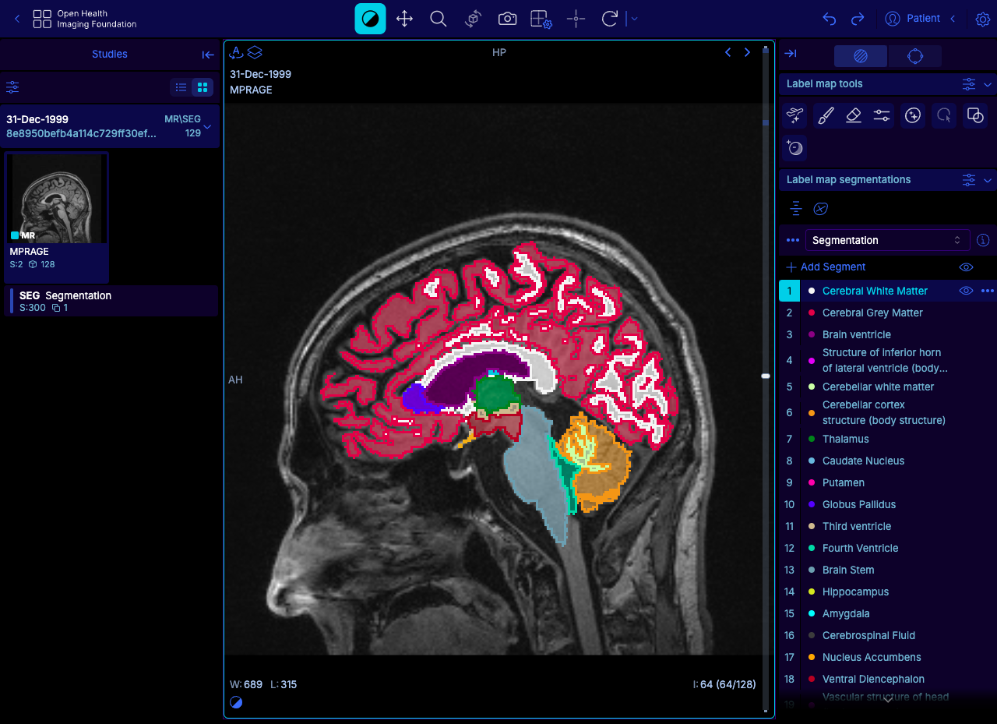The height and width of the screenshot is (724, 997).
Task: Click the crossed-ellipse icon under segmentations
Action: tap(820, 209)
